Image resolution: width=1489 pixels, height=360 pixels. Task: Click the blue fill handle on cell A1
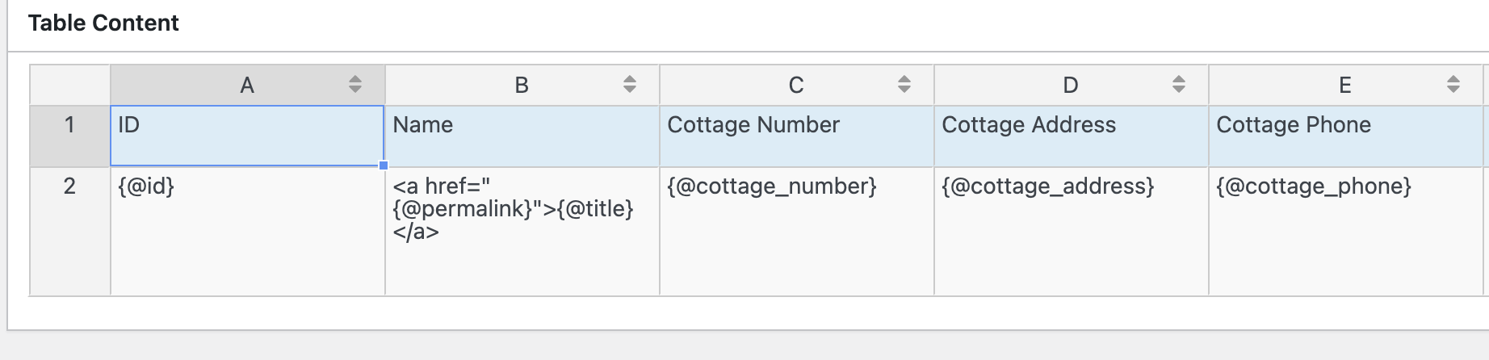click(x=384, y=165)
